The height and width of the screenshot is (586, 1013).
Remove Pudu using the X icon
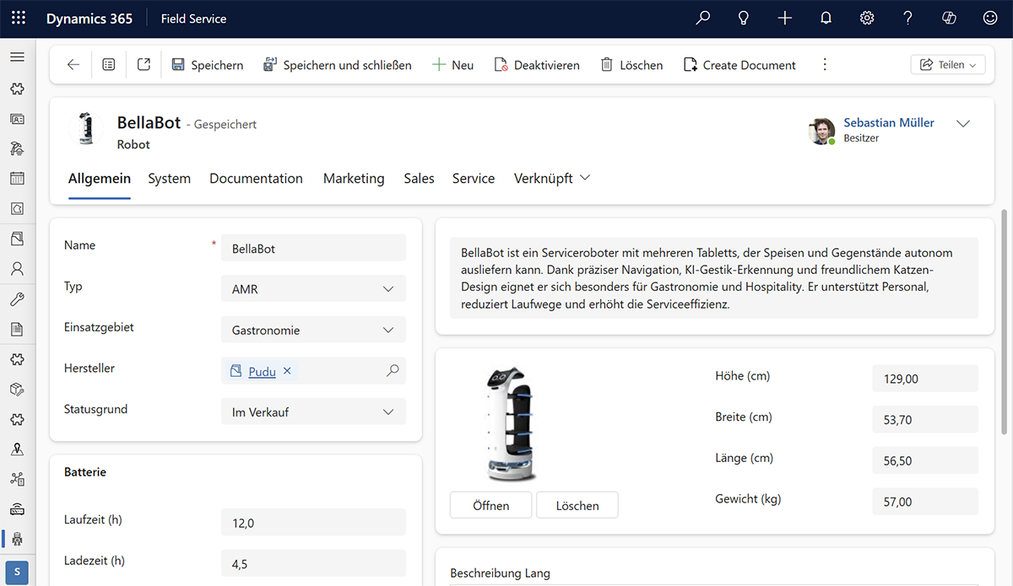[x=286, y=371]
